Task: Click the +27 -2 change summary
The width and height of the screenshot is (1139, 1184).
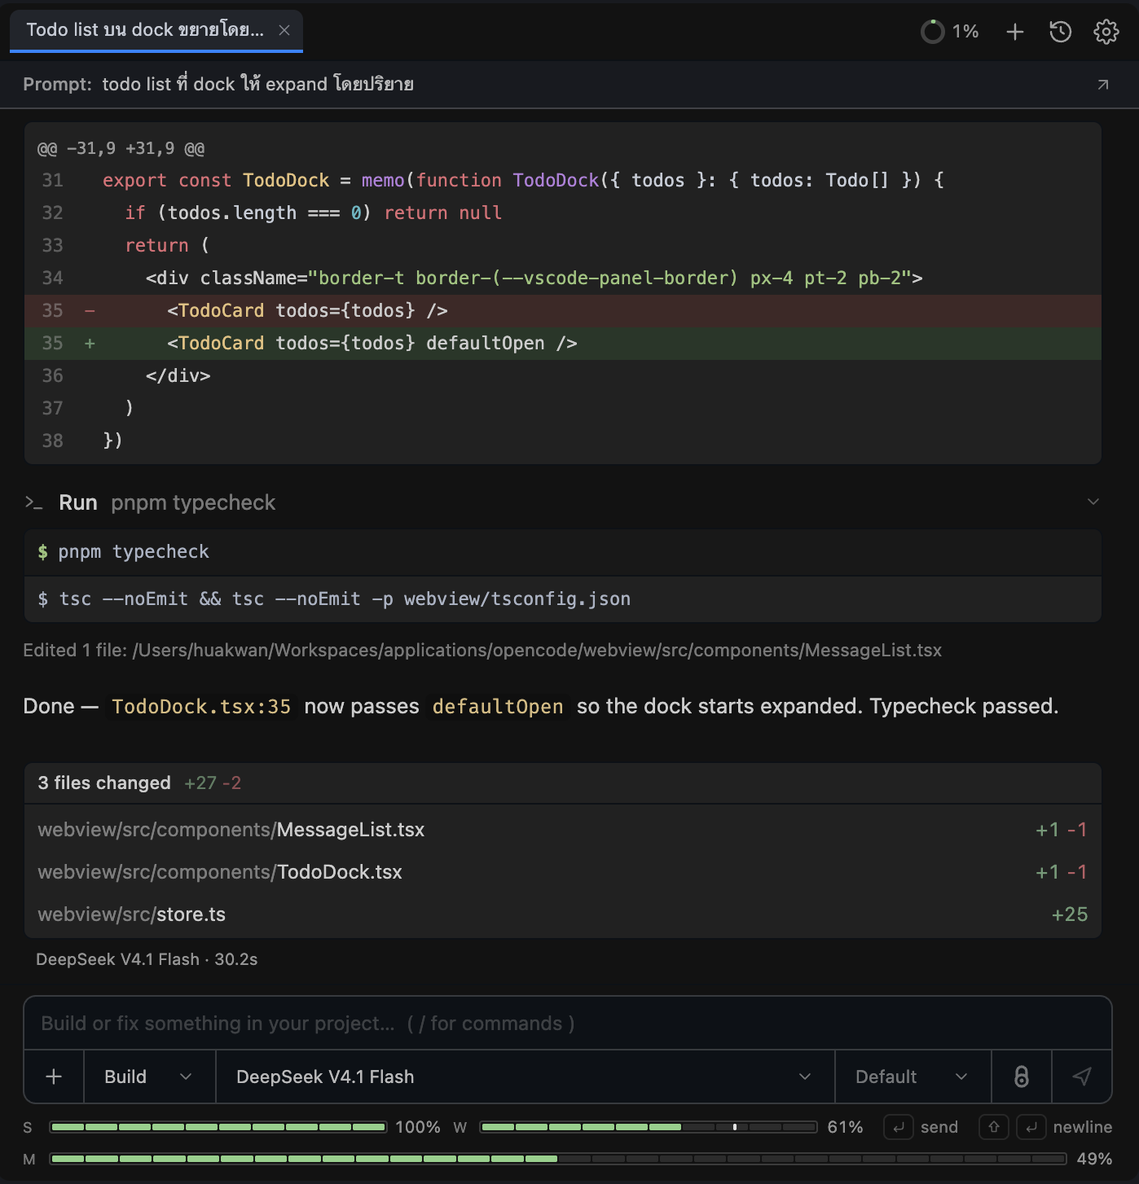Action: (x=213, y=783)
